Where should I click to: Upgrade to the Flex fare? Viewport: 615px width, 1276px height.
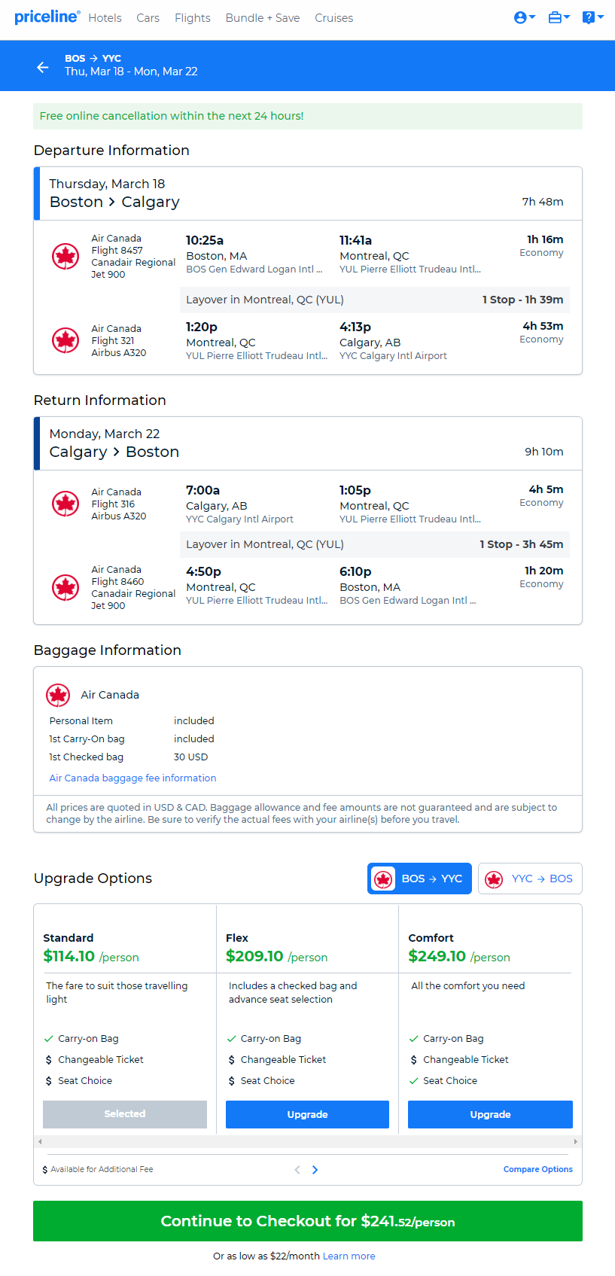click(x=307, y=1114)
